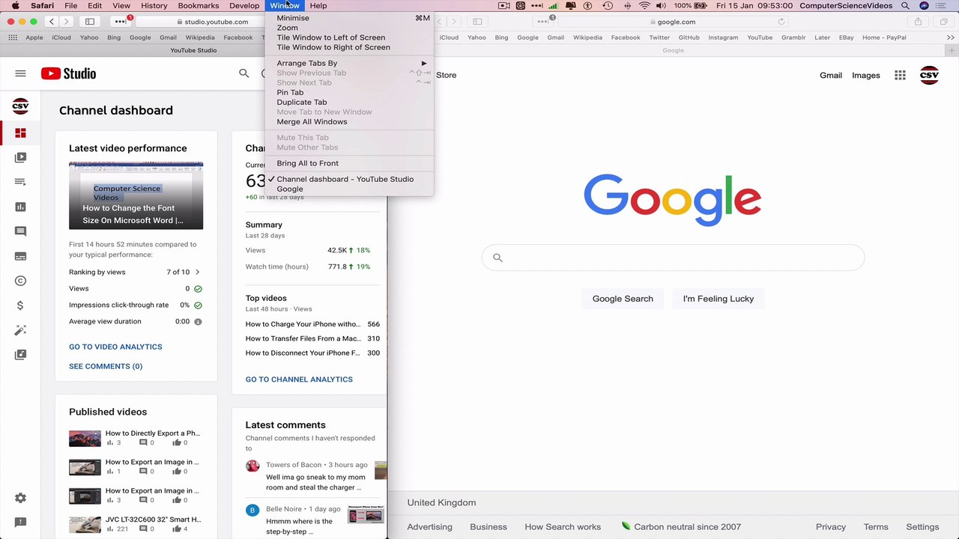Open Subtitles icon in Studio sidebar

(20, 256)
